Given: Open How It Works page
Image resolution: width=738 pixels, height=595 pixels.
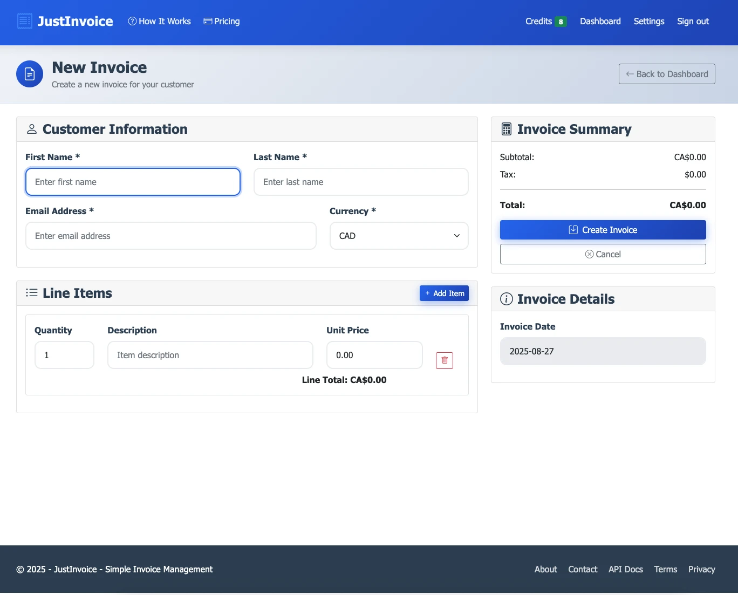Looking at the screenshot, I should coord(160,22).
